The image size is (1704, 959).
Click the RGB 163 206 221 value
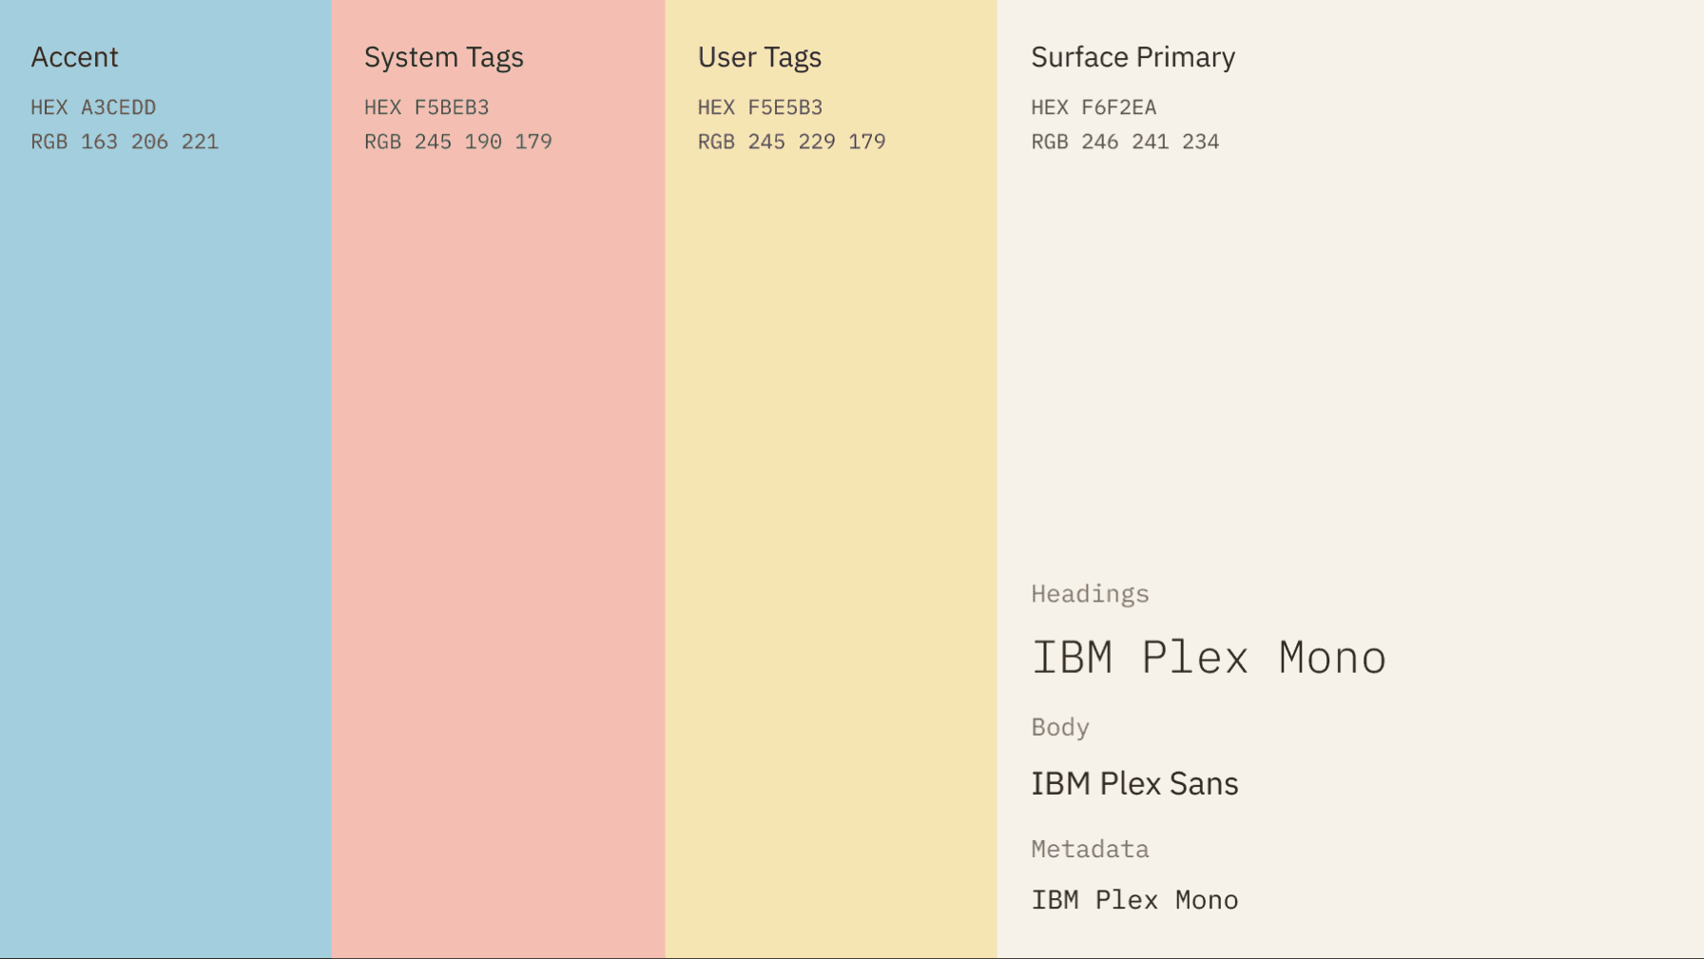pyautogui.click(x=125, y=142)
